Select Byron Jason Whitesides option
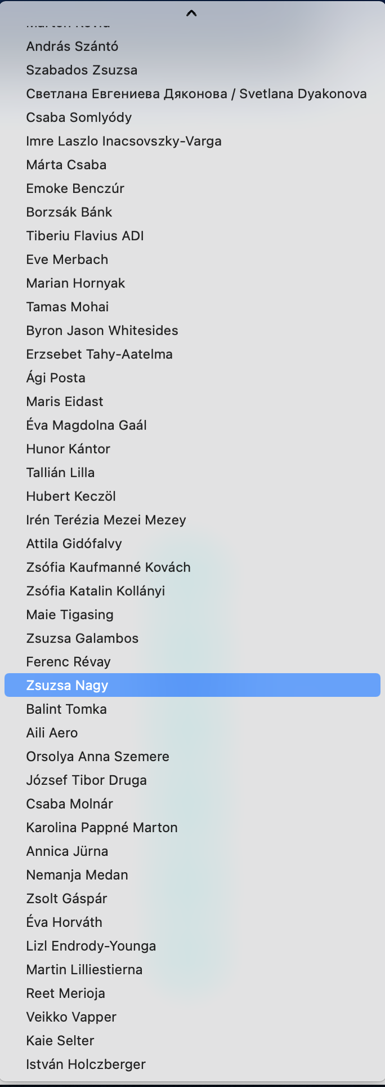 click(x=102, y=330)
